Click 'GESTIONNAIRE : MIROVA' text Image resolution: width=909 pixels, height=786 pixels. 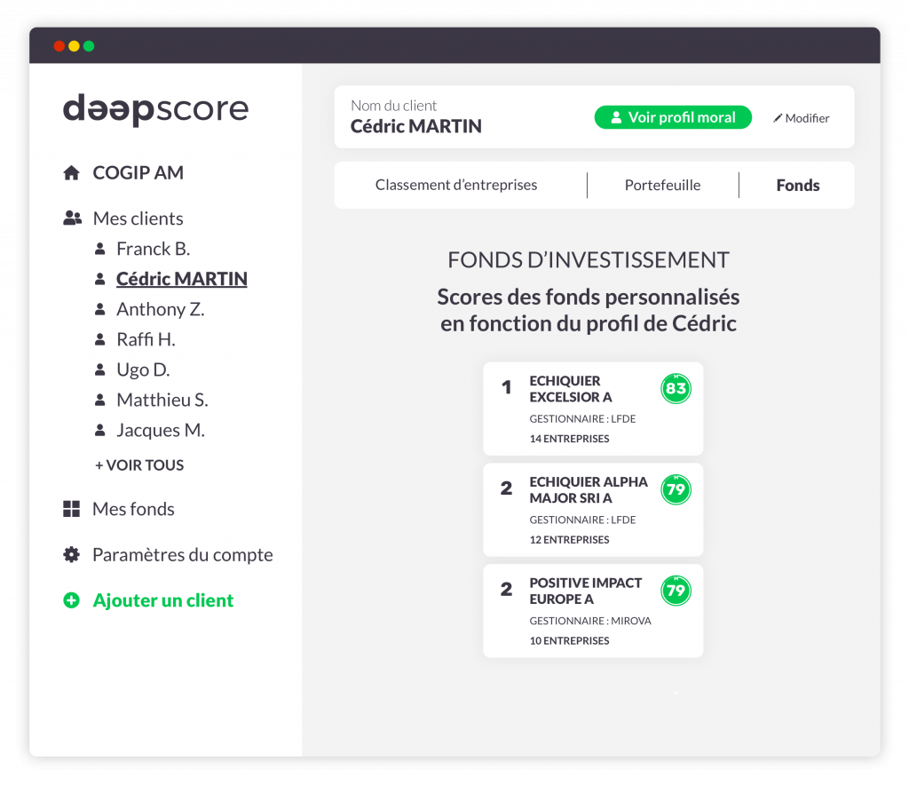click(590, 621)
